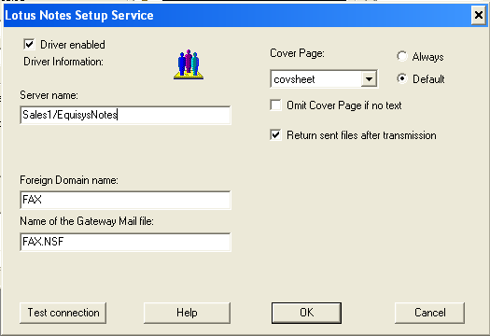The width and height of the screenshot is (490, 336).
Task: Select the Default radio button
Action: click(x=402, y=78)
